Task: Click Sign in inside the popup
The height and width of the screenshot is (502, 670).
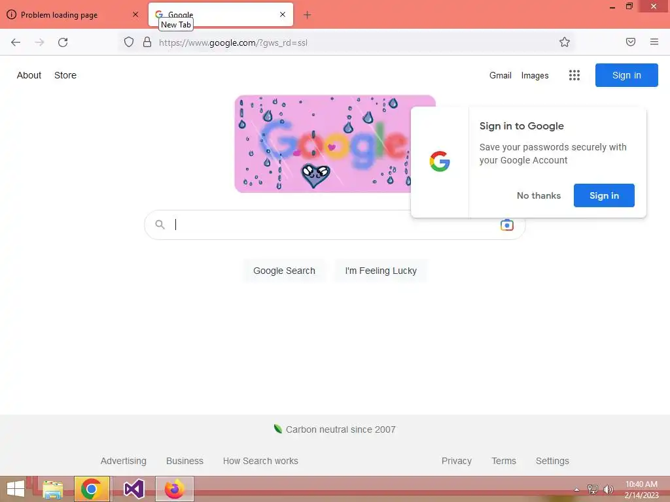Action: [x=604, y=195]
